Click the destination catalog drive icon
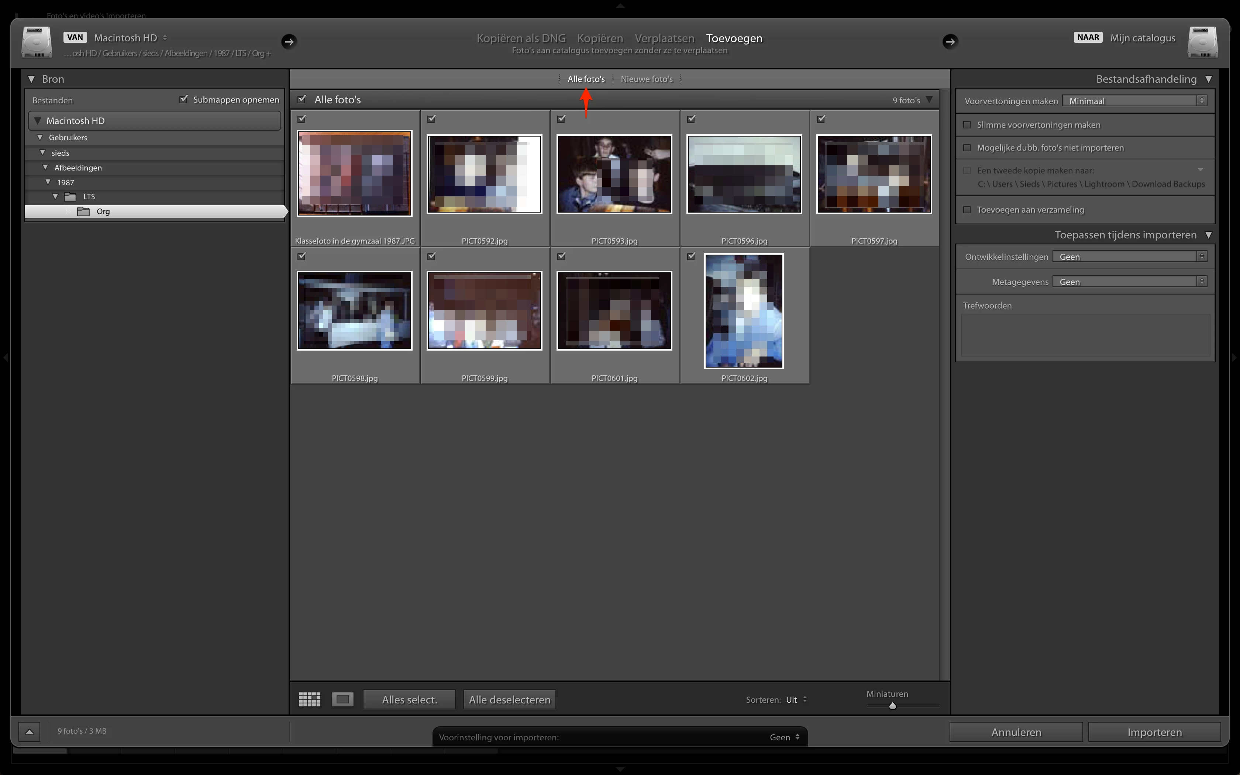 point(1202,42)
